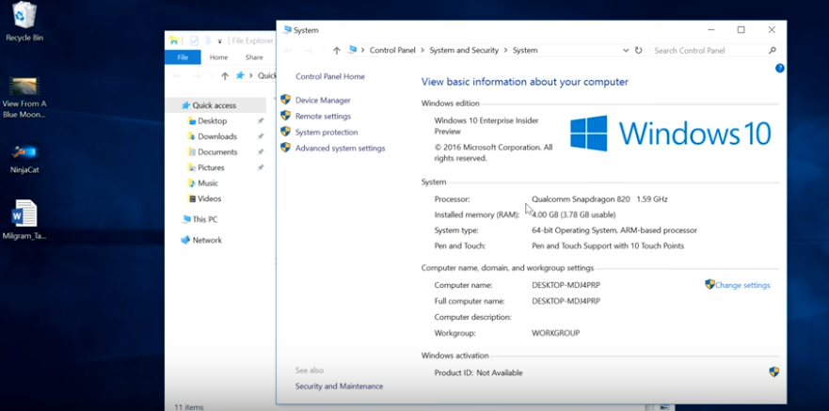The height and width of the screenshot is (411, 829).
Task: Select Music in File Explorer navigation pane
Action: (207, 182)
